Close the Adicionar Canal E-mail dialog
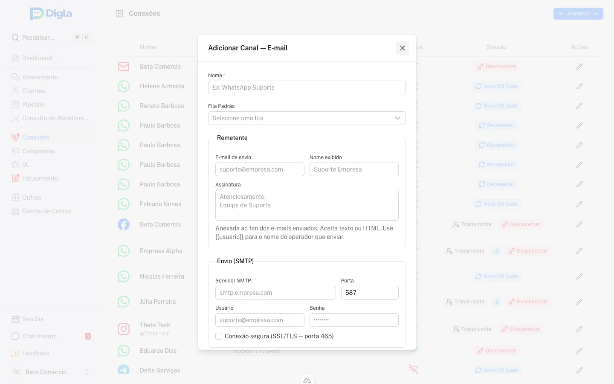614x384 pixels. (402, 48)
